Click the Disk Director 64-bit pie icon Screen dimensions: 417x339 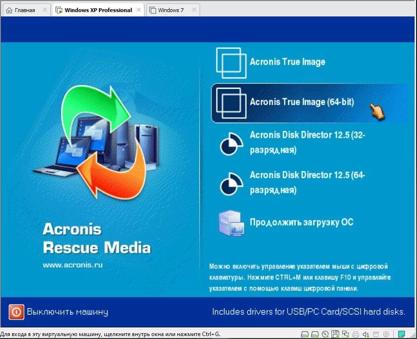pos(231,184)
